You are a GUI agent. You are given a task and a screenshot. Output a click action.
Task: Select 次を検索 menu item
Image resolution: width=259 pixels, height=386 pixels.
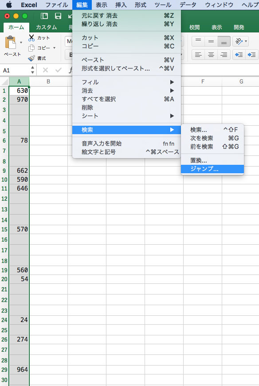tap(212, 138)
